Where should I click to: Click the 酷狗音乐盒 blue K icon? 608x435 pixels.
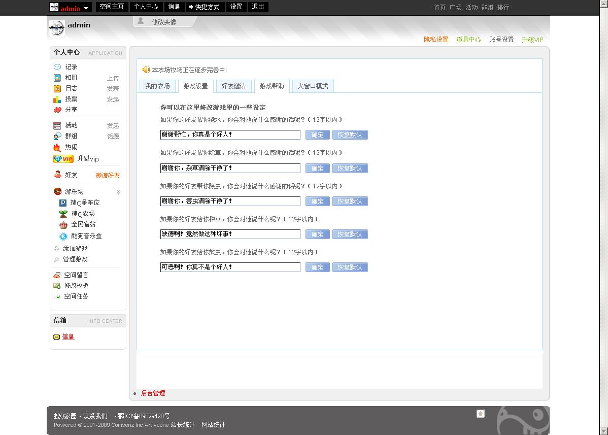pos(63,236)
